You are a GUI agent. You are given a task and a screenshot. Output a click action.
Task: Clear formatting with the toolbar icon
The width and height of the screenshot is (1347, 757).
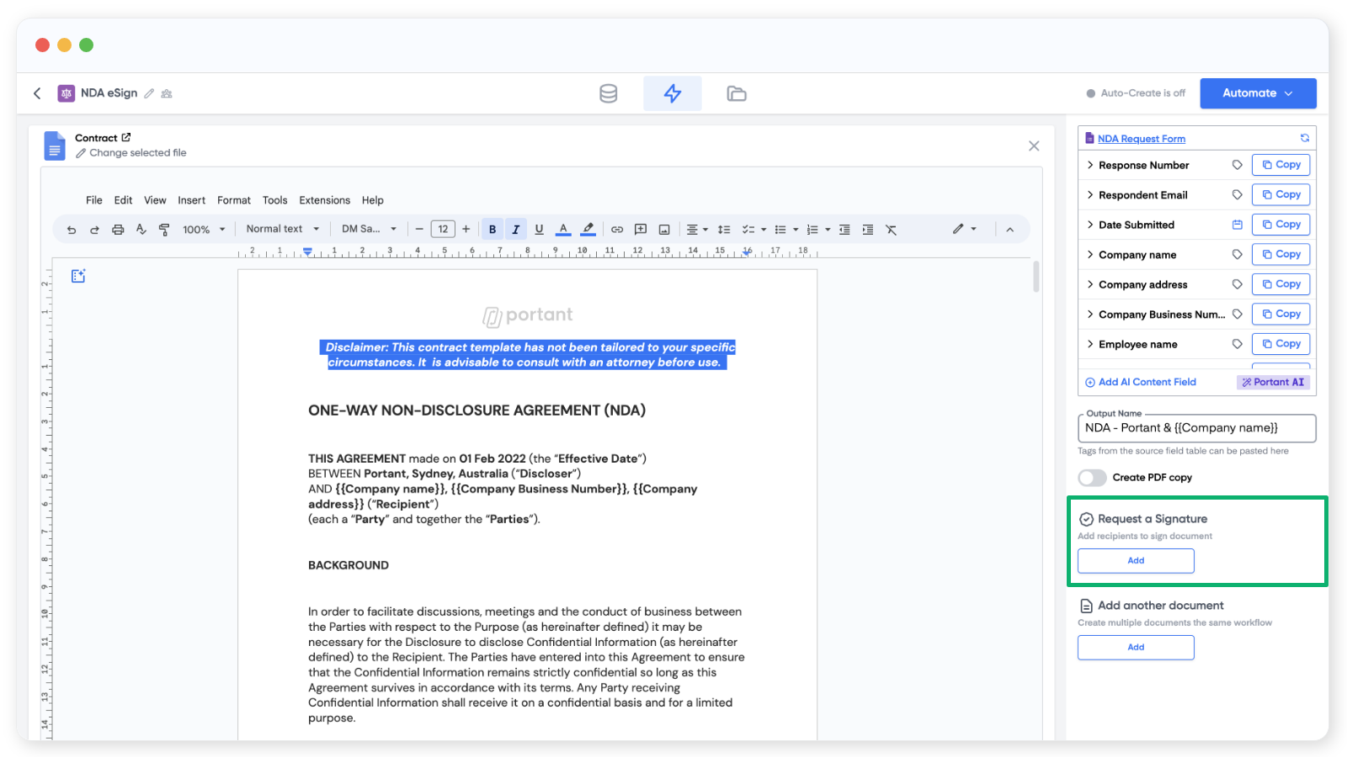891,228
